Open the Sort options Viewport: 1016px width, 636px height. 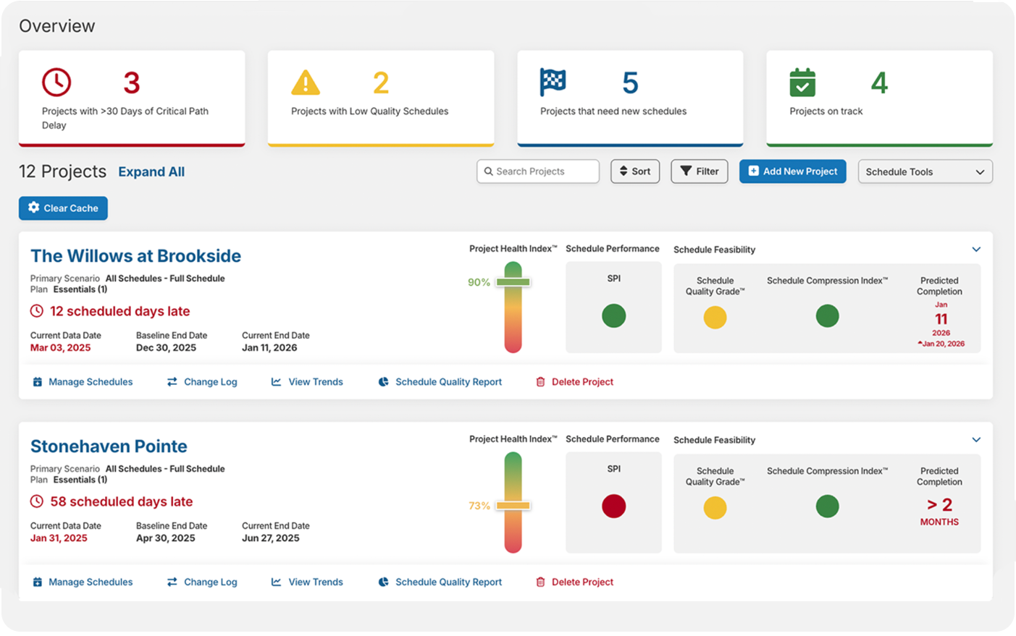[634, 171]
